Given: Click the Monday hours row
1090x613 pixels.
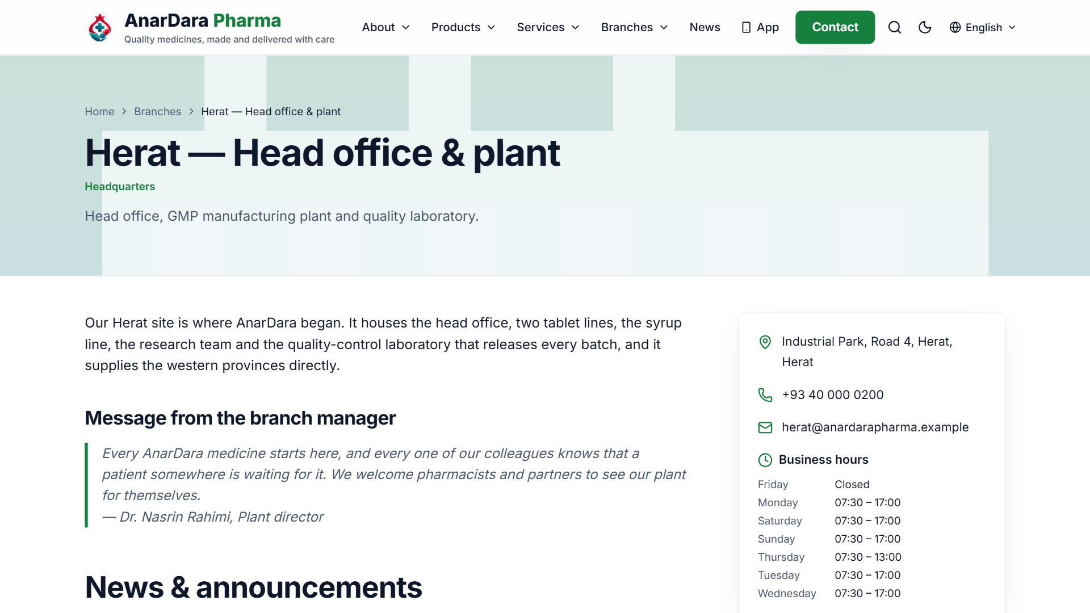Looking at the screenshot, I should (871, 503).
